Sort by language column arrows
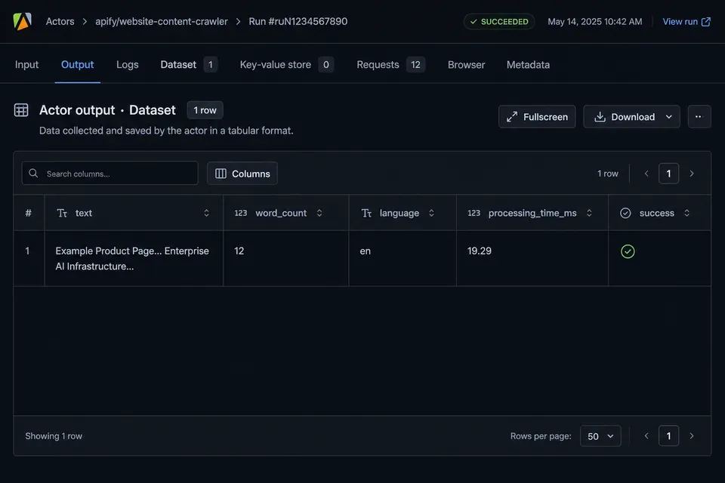Screen dimensions: 725x483 point(431,213)
